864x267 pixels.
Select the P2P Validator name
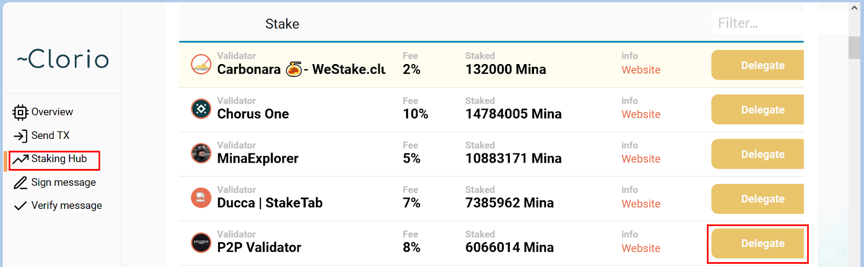pyautogui.click(x=259, y=248)
